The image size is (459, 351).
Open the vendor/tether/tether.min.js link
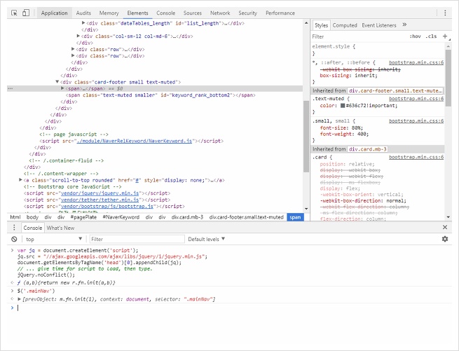point(100,200)
